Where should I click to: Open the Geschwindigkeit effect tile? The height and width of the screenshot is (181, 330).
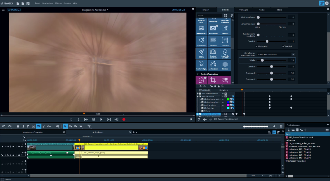tap(201, 65)
